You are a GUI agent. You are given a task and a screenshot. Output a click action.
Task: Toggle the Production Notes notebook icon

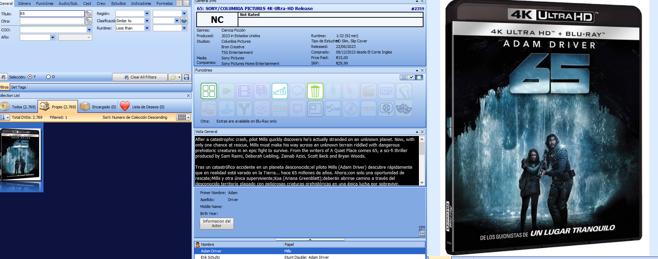point(404,91)
